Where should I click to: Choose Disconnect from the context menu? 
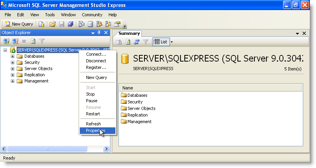98,61
